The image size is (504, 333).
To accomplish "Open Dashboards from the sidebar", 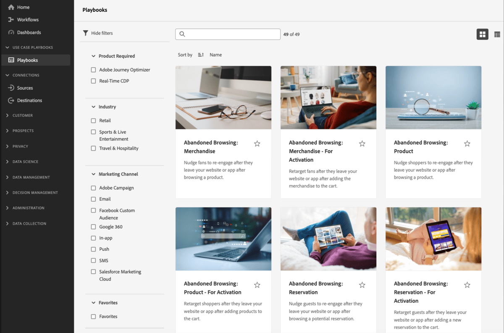I will coord(28,32).
